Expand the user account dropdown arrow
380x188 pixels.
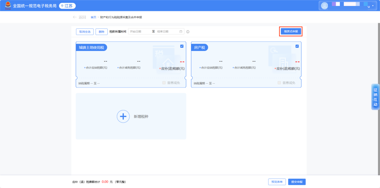[x=373, y=6]
